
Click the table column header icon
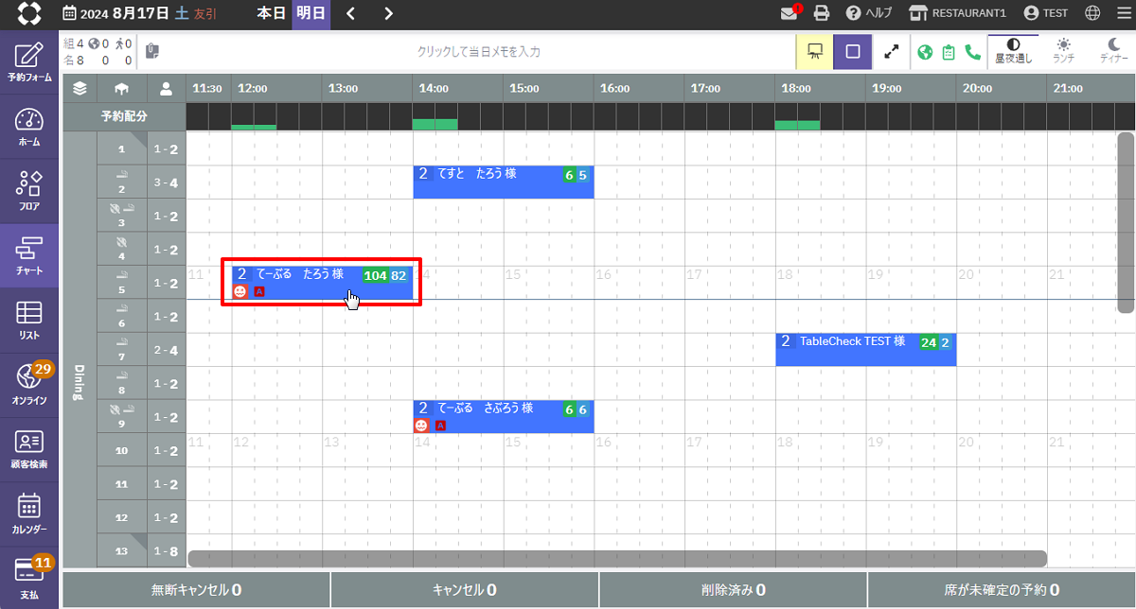(122, 89)
